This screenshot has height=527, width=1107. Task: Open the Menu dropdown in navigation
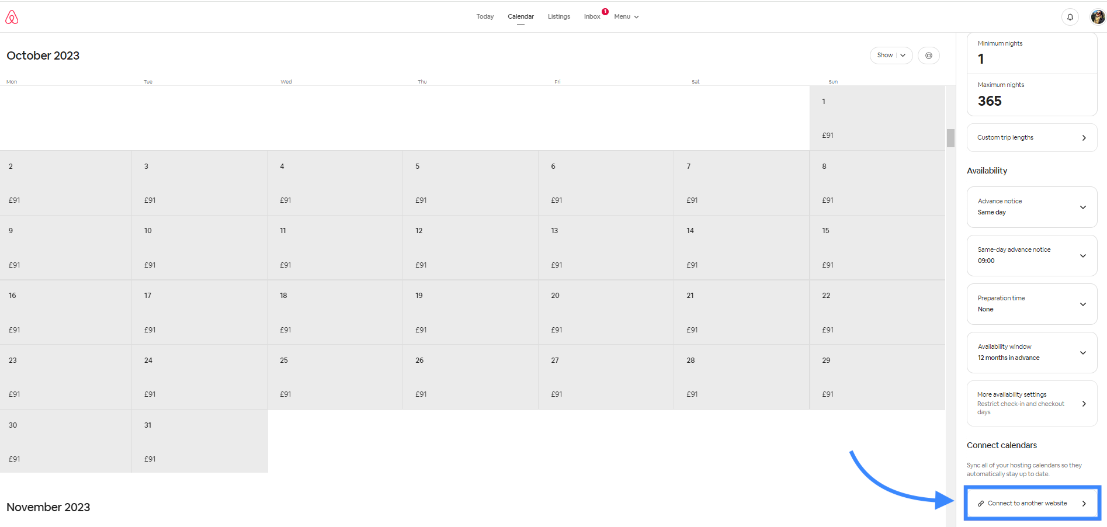(x=626, y=16)
